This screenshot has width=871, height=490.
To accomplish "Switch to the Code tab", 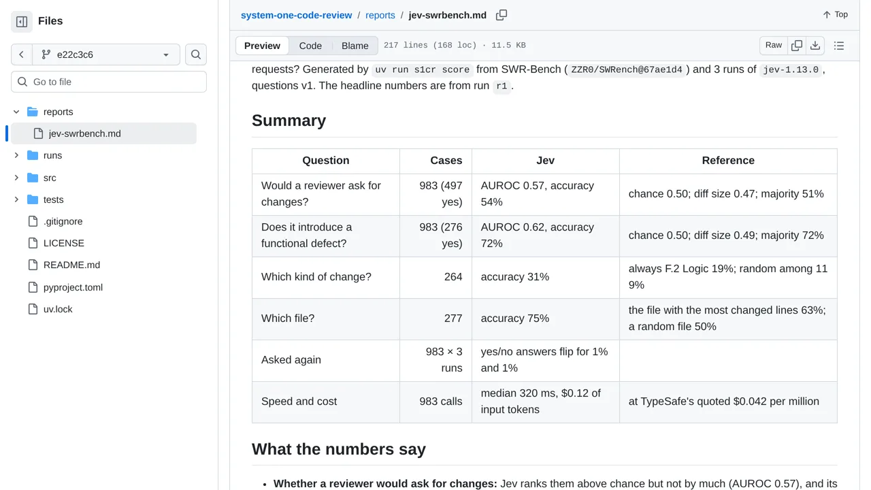I will [x=310, y=46].
